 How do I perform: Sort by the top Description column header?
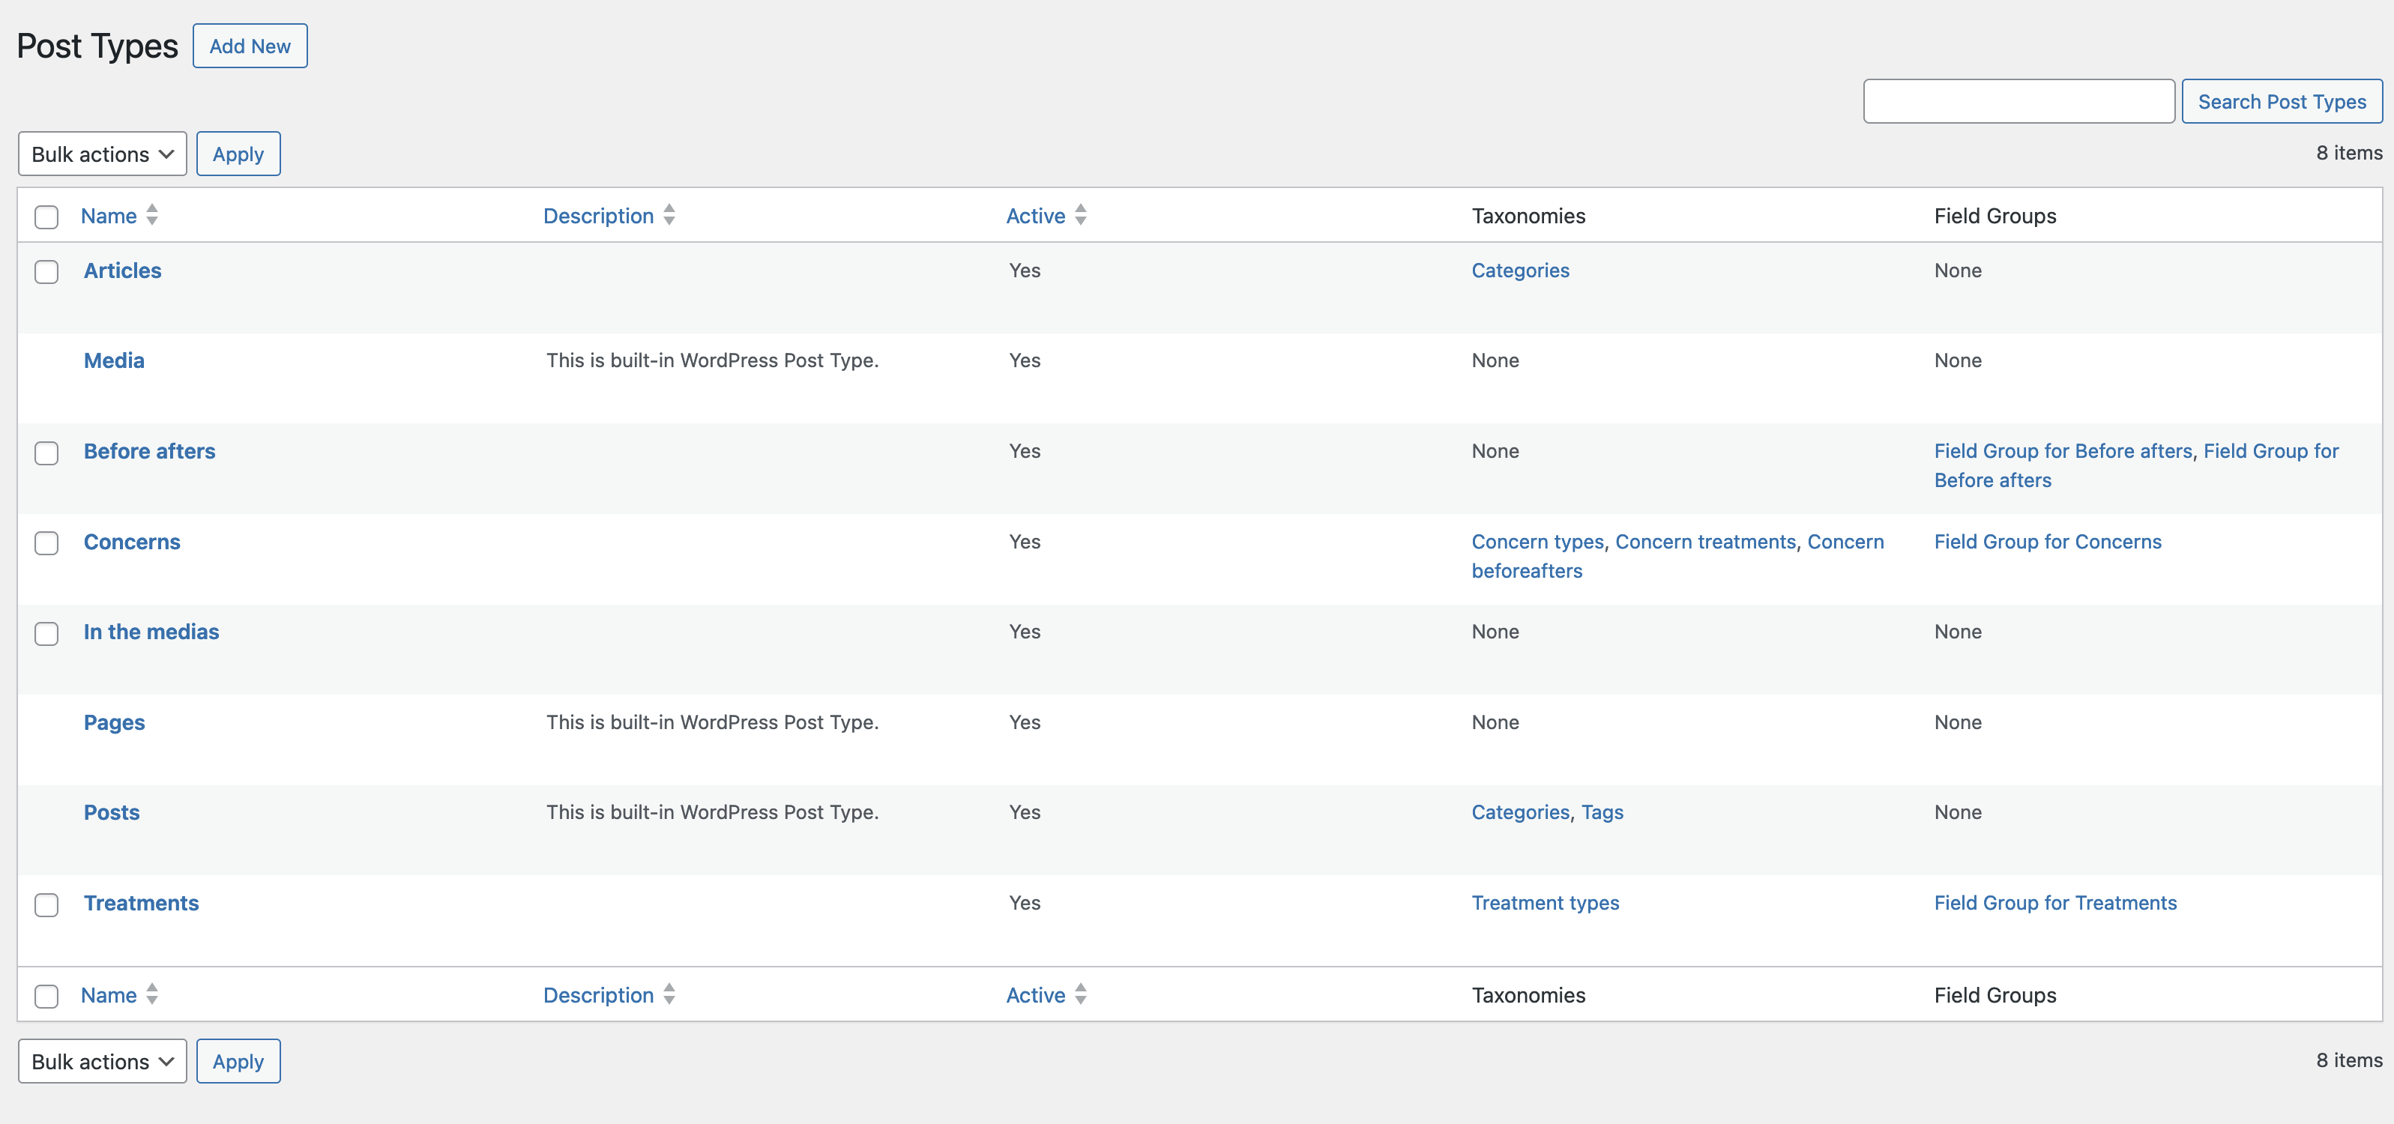point(598,216)
